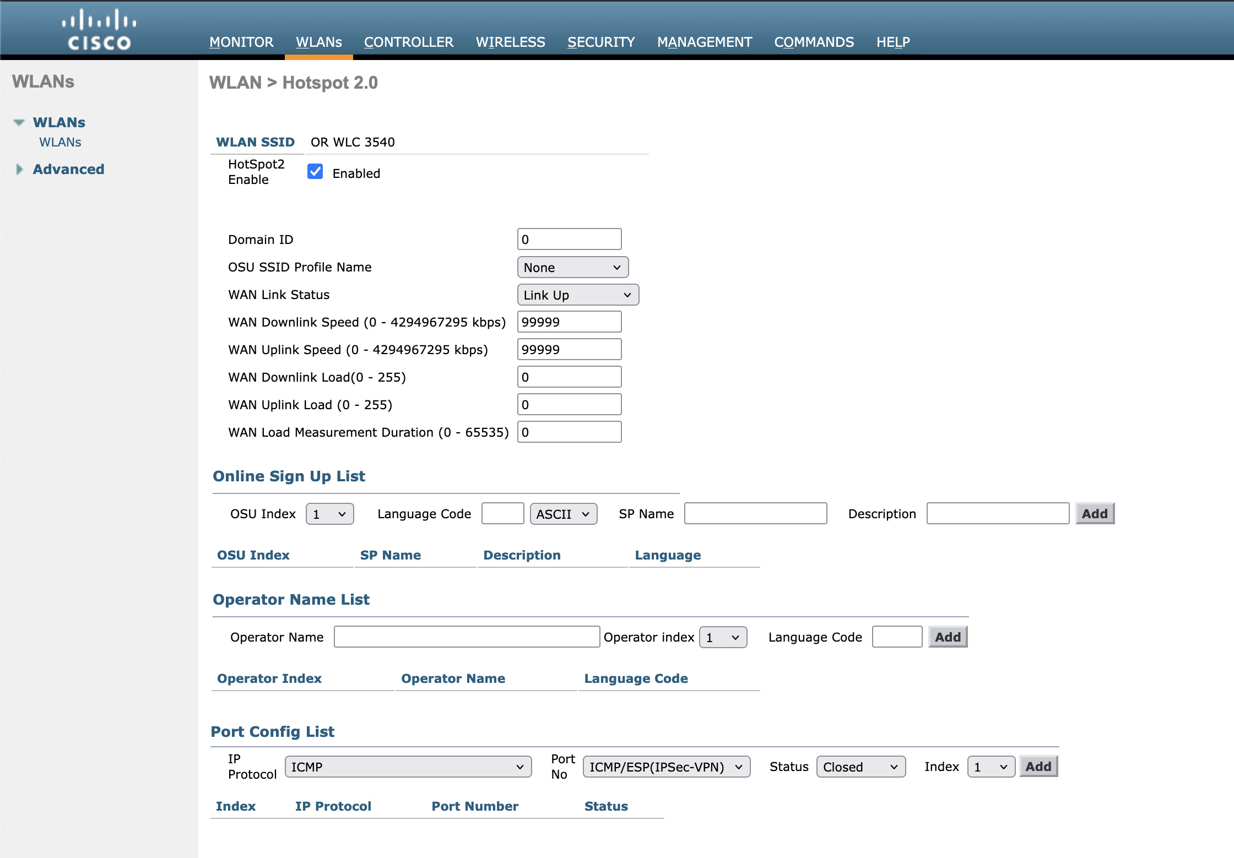Screen dimensions: 1234x858
Task: Click the WLANs heading in sidebar
Action: pyautogui.click(x=59, y=122)
